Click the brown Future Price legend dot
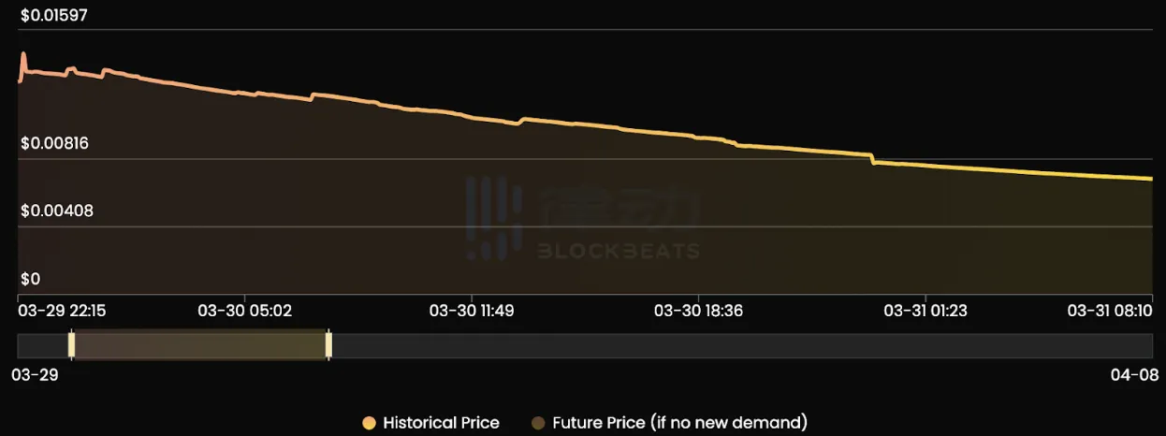The width and height of the screenshot is (1166, 436). 538,423
